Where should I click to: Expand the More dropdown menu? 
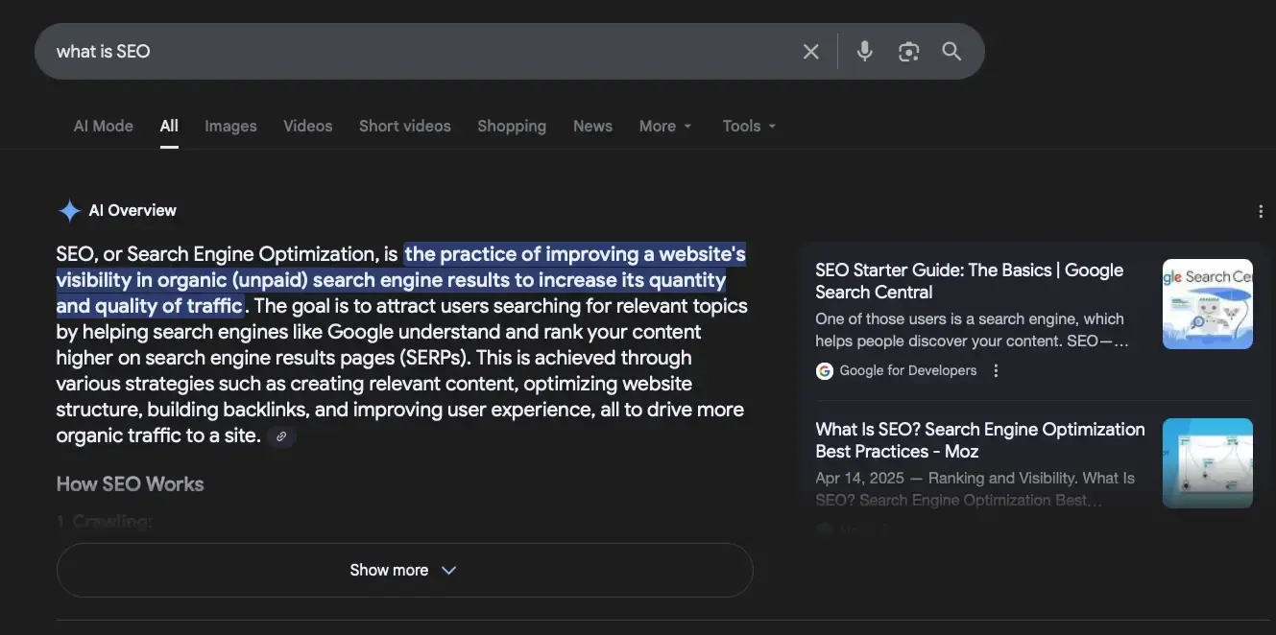[665, 126]
